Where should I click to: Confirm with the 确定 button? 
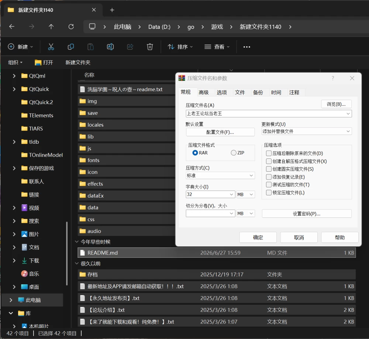coord(258,237)
